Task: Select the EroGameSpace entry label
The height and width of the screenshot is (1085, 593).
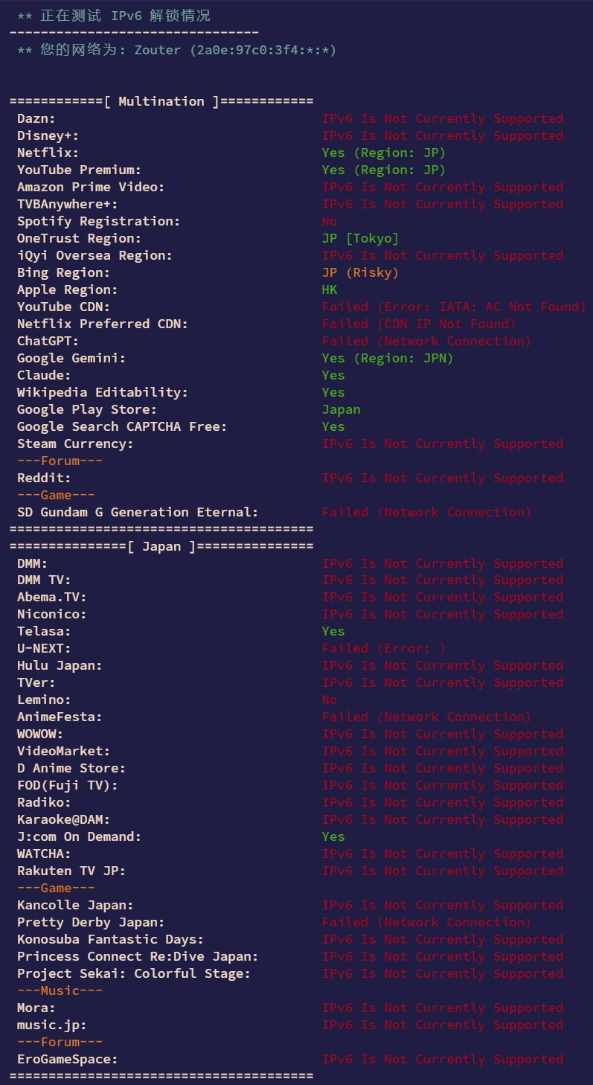Action: (x=67, y=1059)
